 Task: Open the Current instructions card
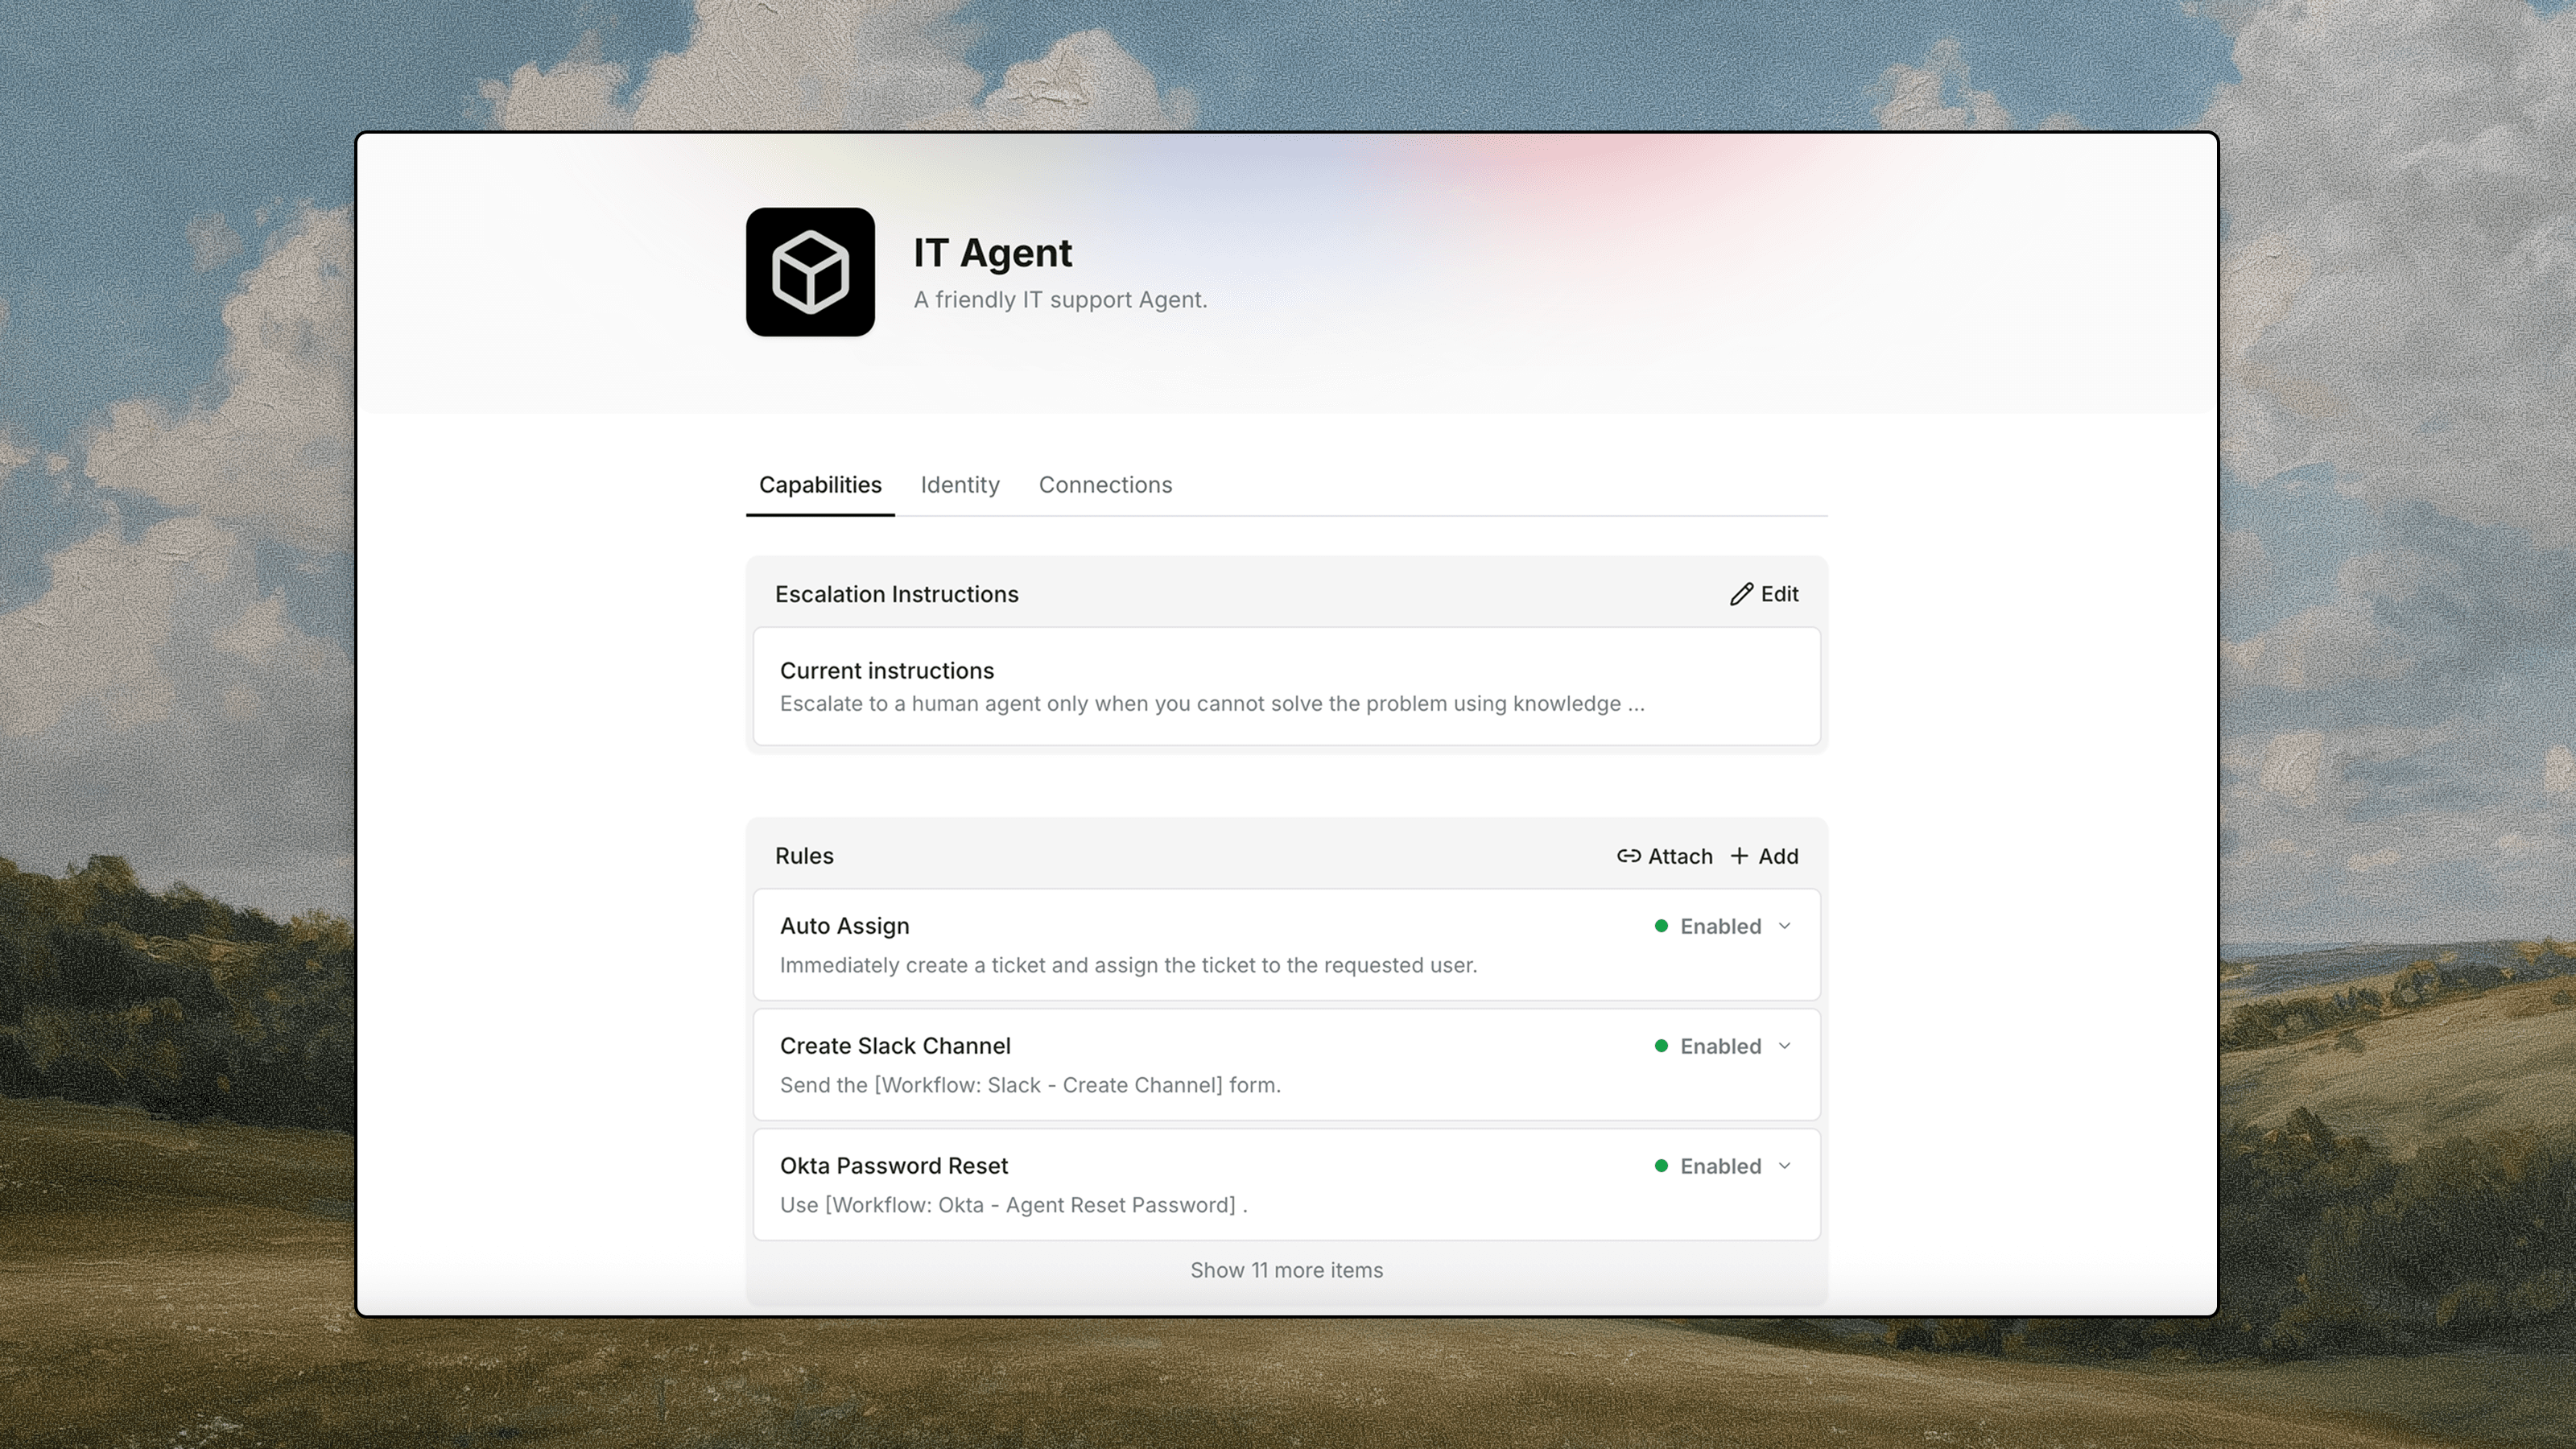coord(1286,687)
